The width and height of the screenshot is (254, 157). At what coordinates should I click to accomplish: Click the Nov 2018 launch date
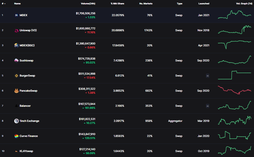pos(203,30)
